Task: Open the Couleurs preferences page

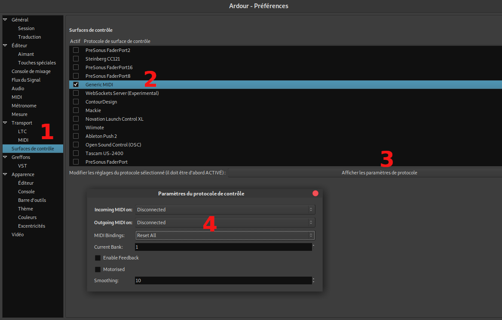Action: (x=27, y=217)
